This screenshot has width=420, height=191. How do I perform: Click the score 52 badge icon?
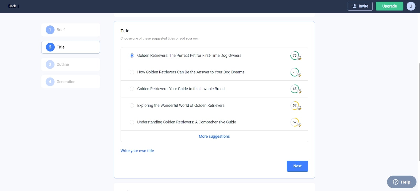295,122
